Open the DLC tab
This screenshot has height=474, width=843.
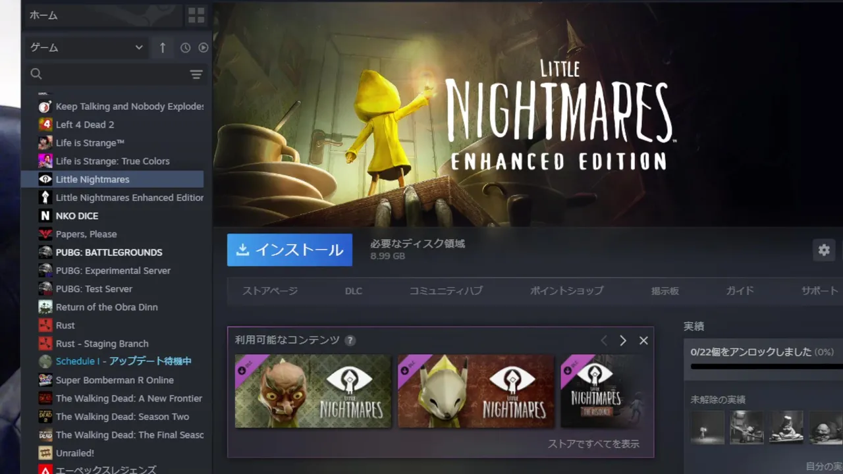coord(354,291)
